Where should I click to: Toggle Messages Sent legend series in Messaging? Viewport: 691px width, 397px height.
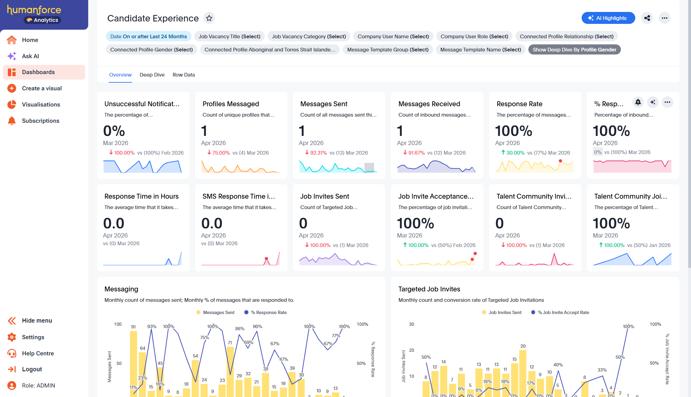pyautogui.click(x=215, y=313)
